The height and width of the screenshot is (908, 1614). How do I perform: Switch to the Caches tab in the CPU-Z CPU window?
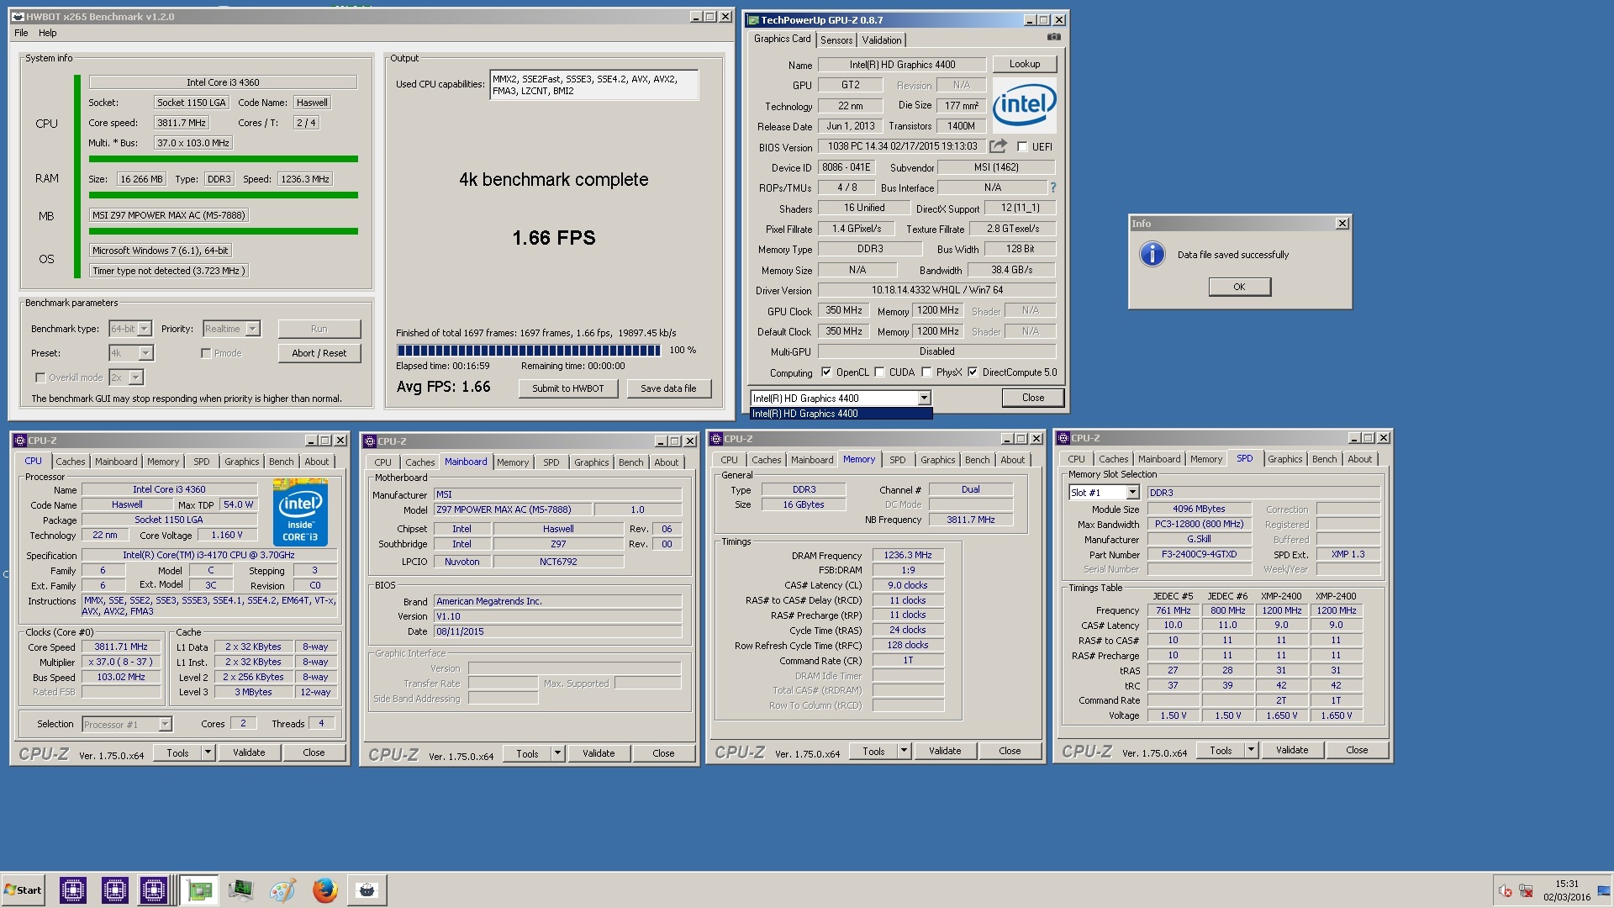click(x=71, y=462)
